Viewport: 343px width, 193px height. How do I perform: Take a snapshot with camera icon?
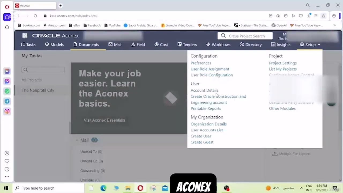tap(278, 16)
